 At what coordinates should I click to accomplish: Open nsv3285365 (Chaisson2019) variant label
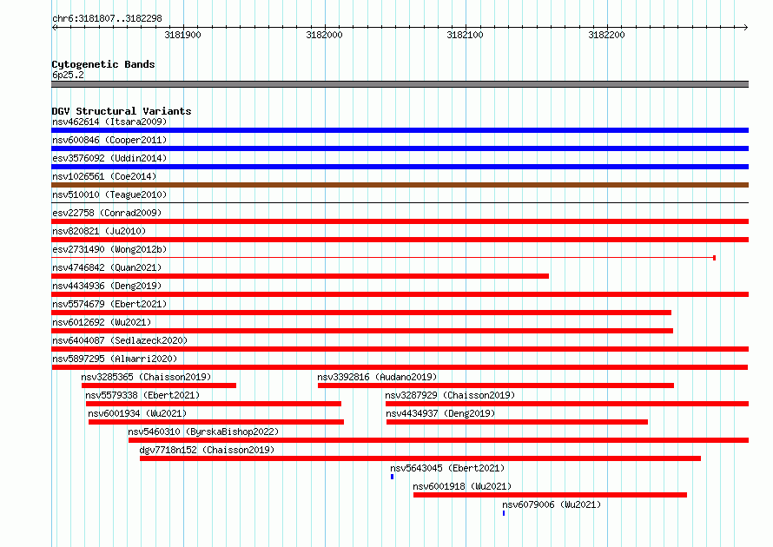146,377
